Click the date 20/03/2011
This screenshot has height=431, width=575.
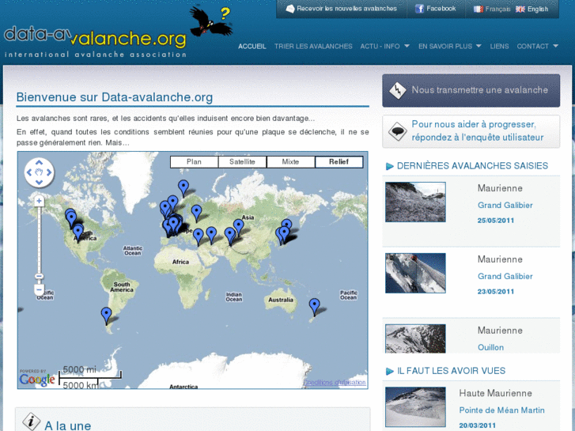pyautogui.click(x=477, y=425)
